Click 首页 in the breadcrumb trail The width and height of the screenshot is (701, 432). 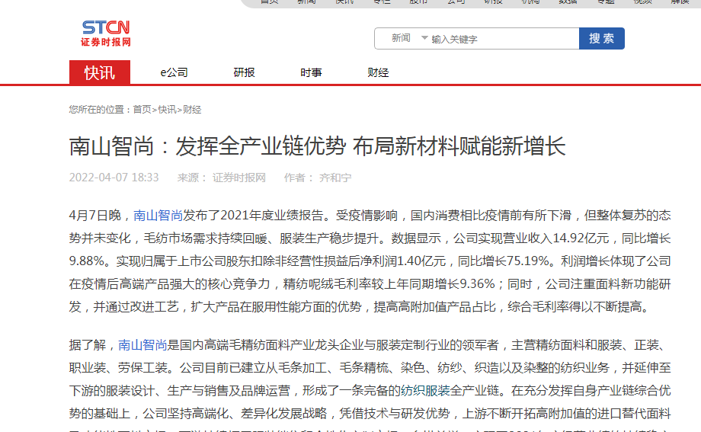coord(142,110)
